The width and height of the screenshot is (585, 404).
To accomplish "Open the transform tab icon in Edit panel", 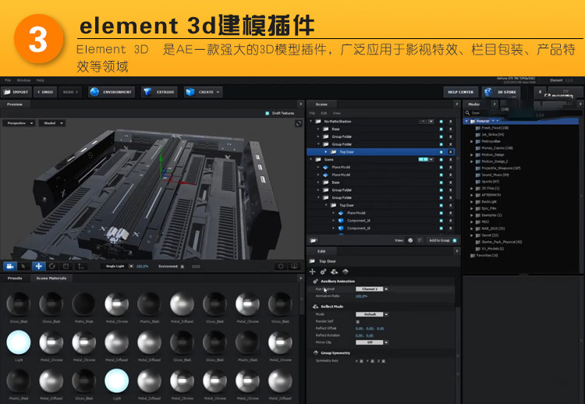I will tap(313, 271).
